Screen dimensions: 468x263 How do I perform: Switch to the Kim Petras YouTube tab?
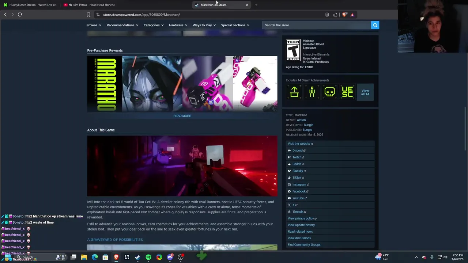[90, 5]
